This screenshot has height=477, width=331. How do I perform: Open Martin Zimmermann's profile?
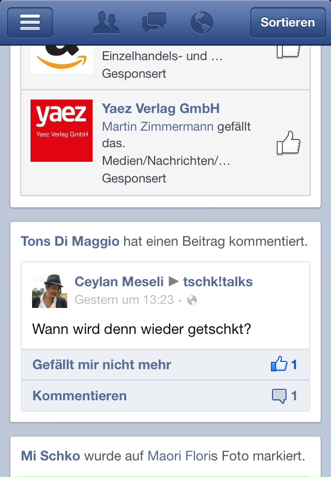point(158,127)
